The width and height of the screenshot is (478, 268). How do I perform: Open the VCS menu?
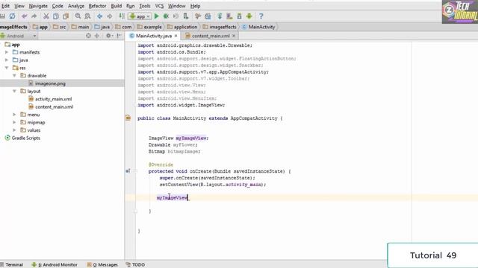tap(159, 6)
